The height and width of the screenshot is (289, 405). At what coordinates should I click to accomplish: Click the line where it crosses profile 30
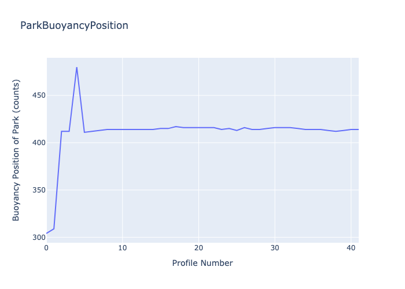(275, 128)
